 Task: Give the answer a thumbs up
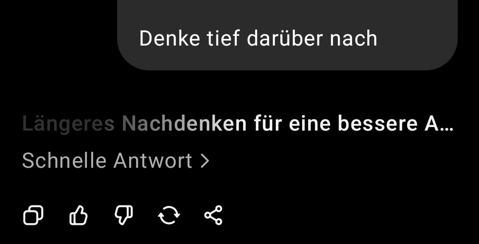(79, 215)
